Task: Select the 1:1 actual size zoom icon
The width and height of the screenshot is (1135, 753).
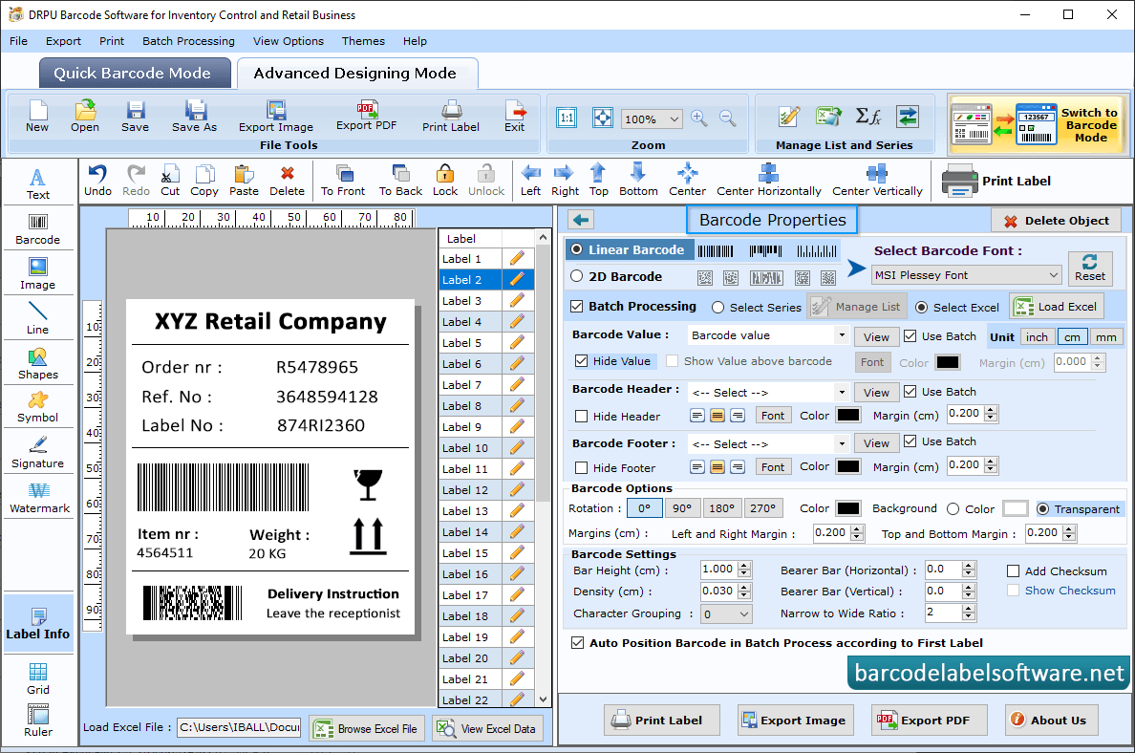Action: 567,118
